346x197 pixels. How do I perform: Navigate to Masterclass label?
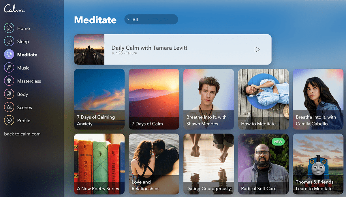[x=29, y=81]
